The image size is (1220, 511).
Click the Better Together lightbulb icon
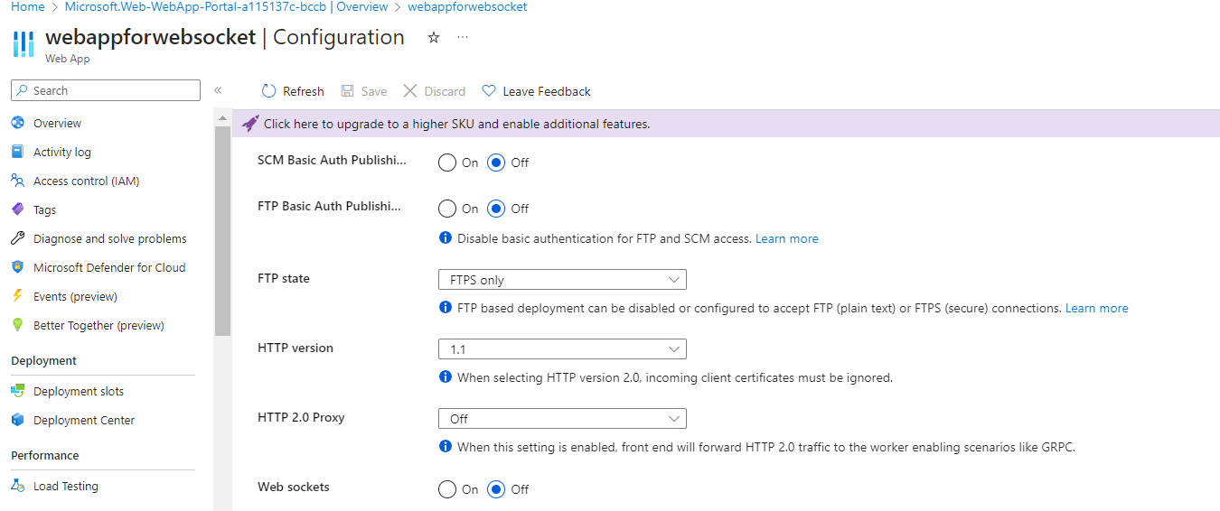coord(17,325)
